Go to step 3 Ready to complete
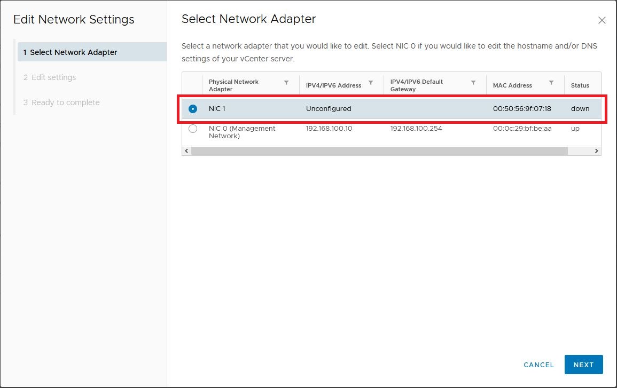Screen dimensions: 617x388 61,102
